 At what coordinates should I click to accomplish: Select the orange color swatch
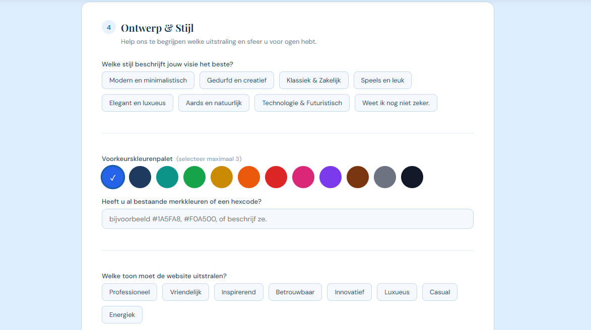(249, 177)
